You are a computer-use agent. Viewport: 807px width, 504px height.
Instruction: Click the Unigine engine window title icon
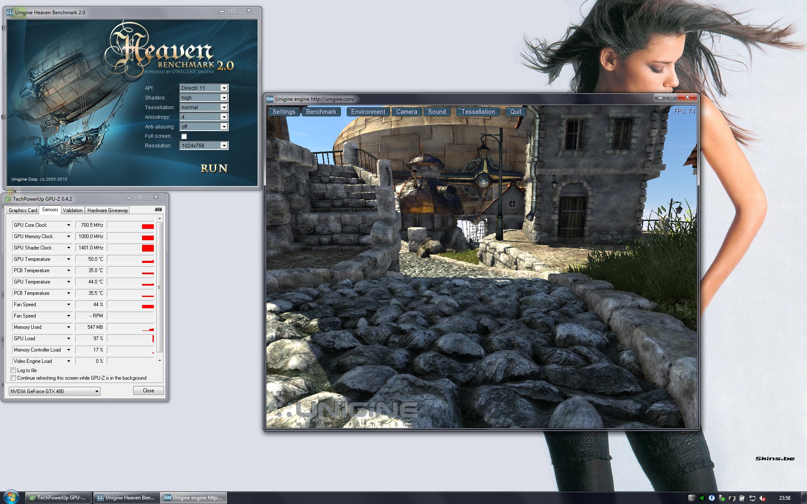click(270, 99)
